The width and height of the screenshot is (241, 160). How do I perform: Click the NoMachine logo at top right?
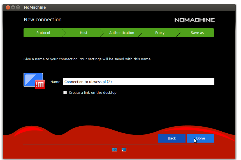[x=194, y=20]
